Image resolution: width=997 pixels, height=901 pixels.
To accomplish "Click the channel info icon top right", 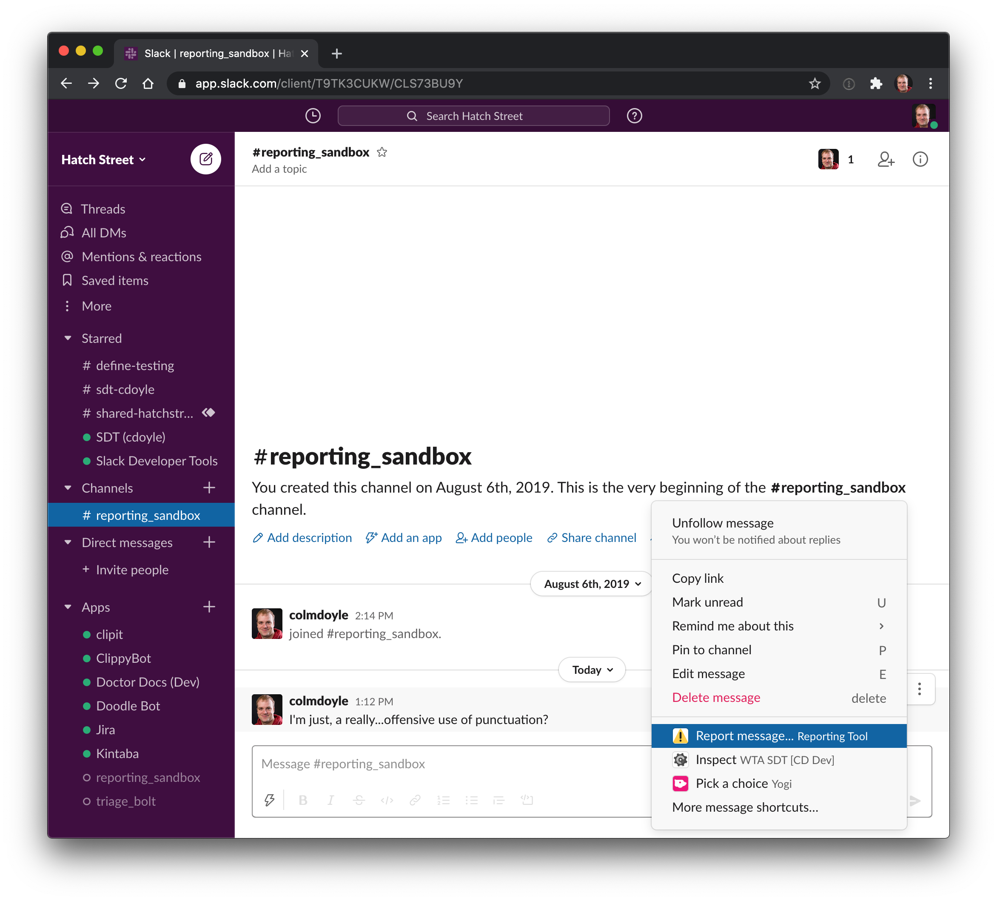I will pos(920,159).
